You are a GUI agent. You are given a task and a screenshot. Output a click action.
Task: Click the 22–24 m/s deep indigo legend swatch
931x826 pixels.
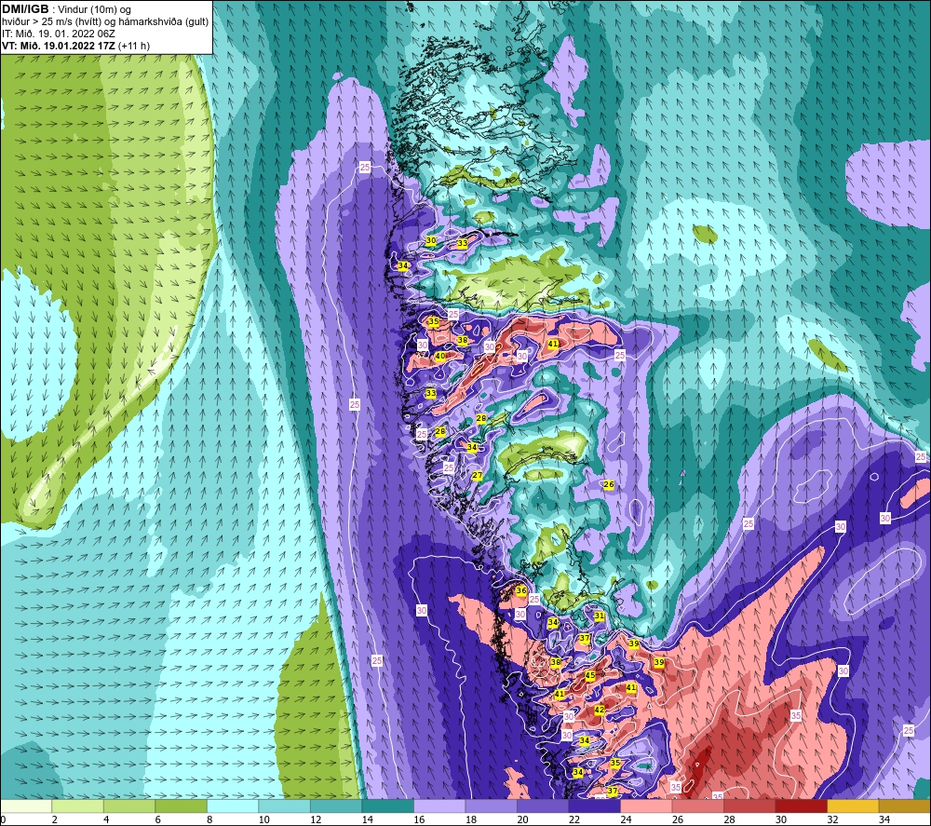point(594,806)
